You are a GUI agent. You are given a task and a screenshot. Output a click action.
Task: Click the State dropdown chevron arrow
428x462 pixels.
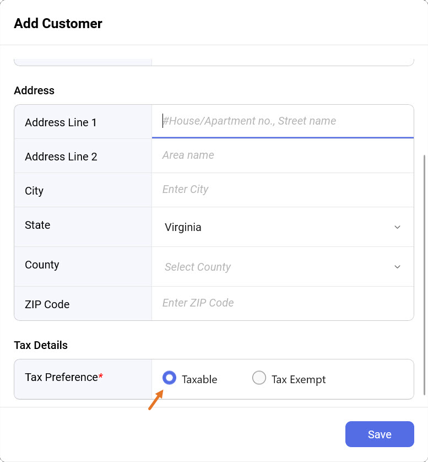(x=397, y=227)
